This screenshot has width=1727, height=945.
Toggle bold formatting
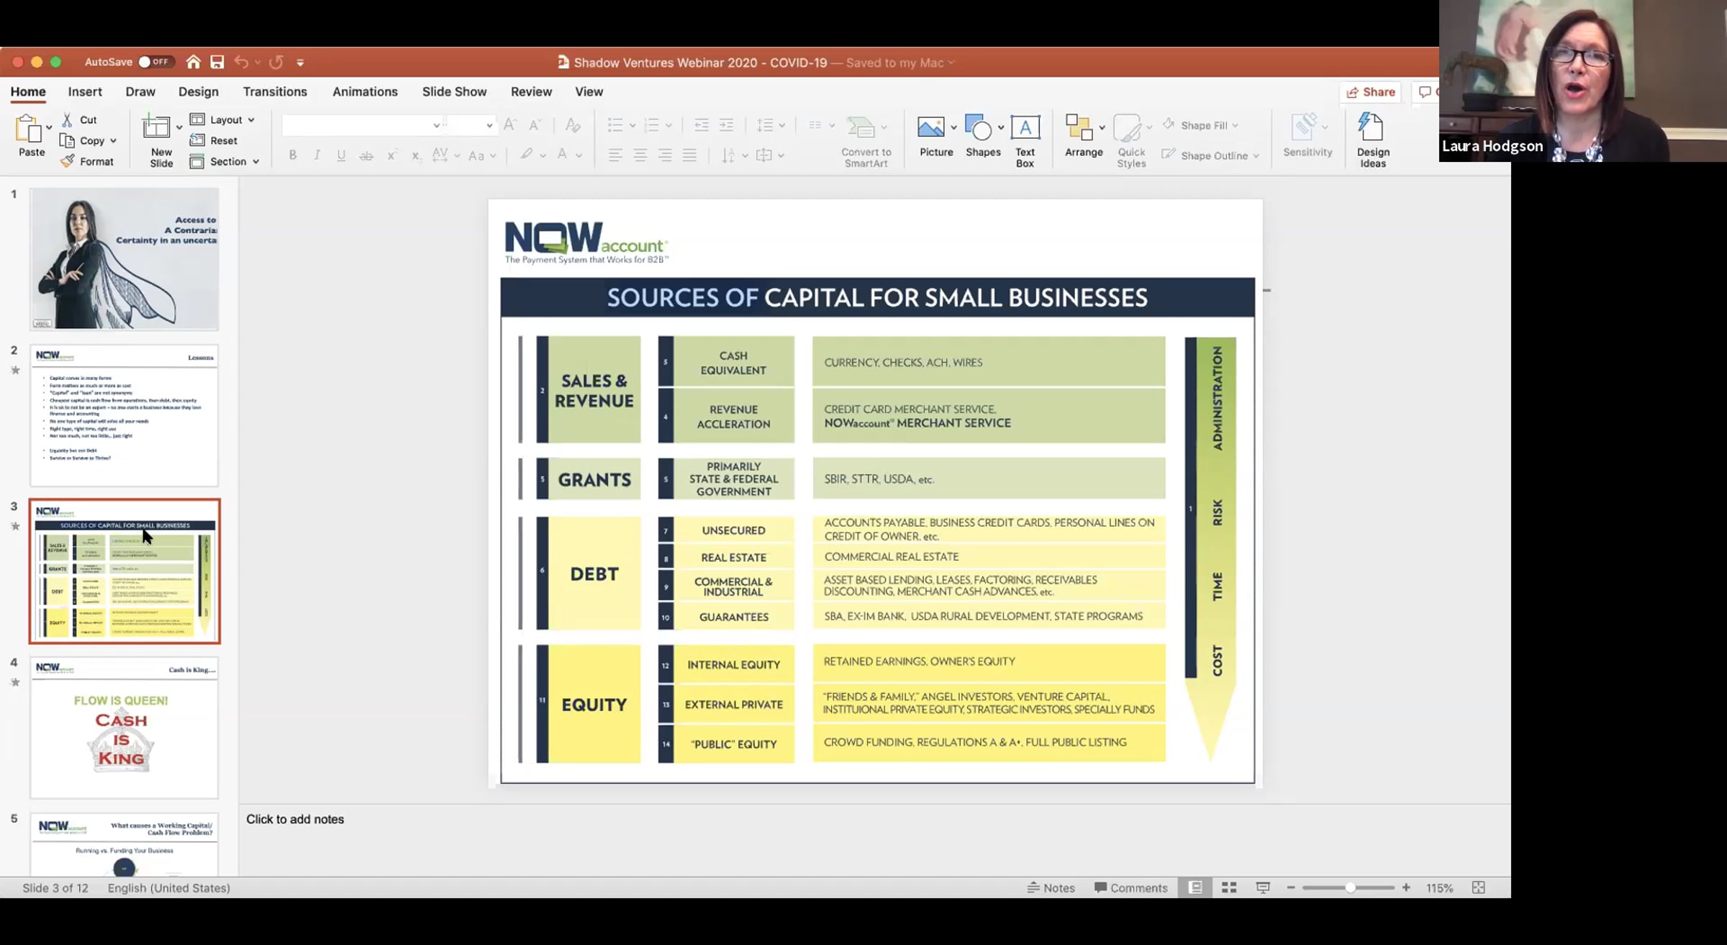point(293,155)
